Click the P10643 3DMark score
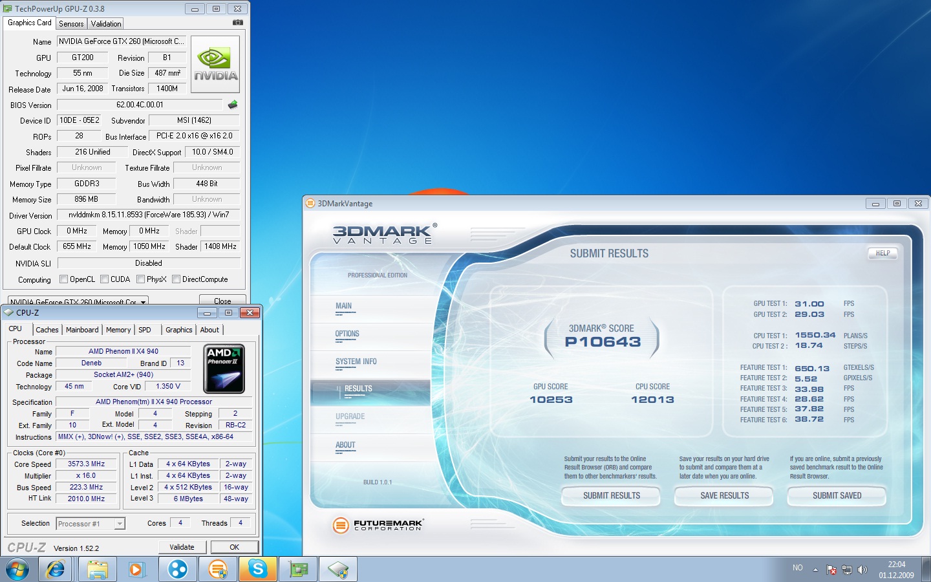The image size is (931, 582). coord(603,342)
